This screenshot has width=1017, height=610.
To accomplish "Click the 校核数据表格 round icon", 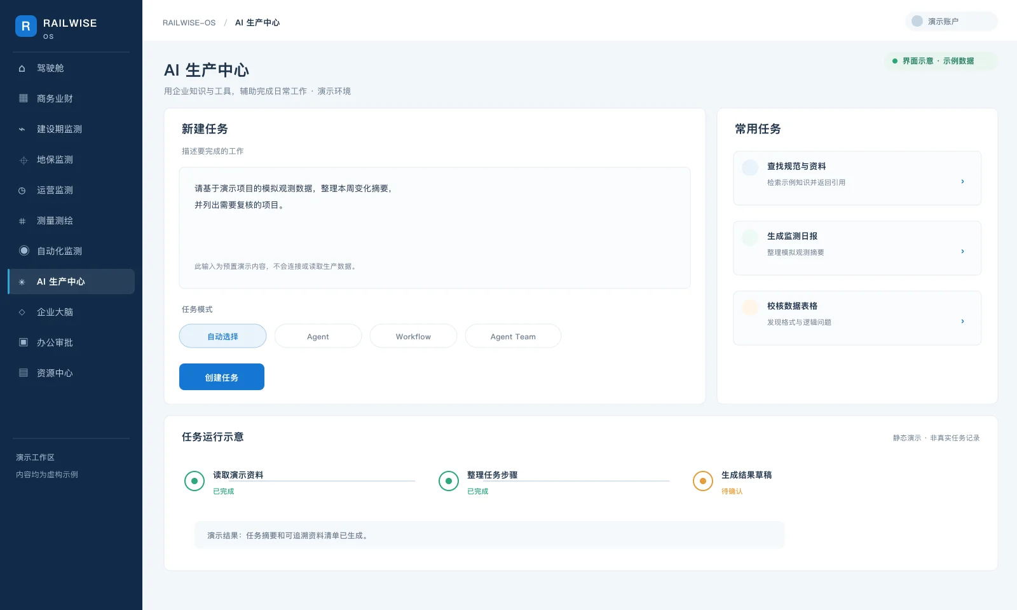I will click(x=750, y=307).
